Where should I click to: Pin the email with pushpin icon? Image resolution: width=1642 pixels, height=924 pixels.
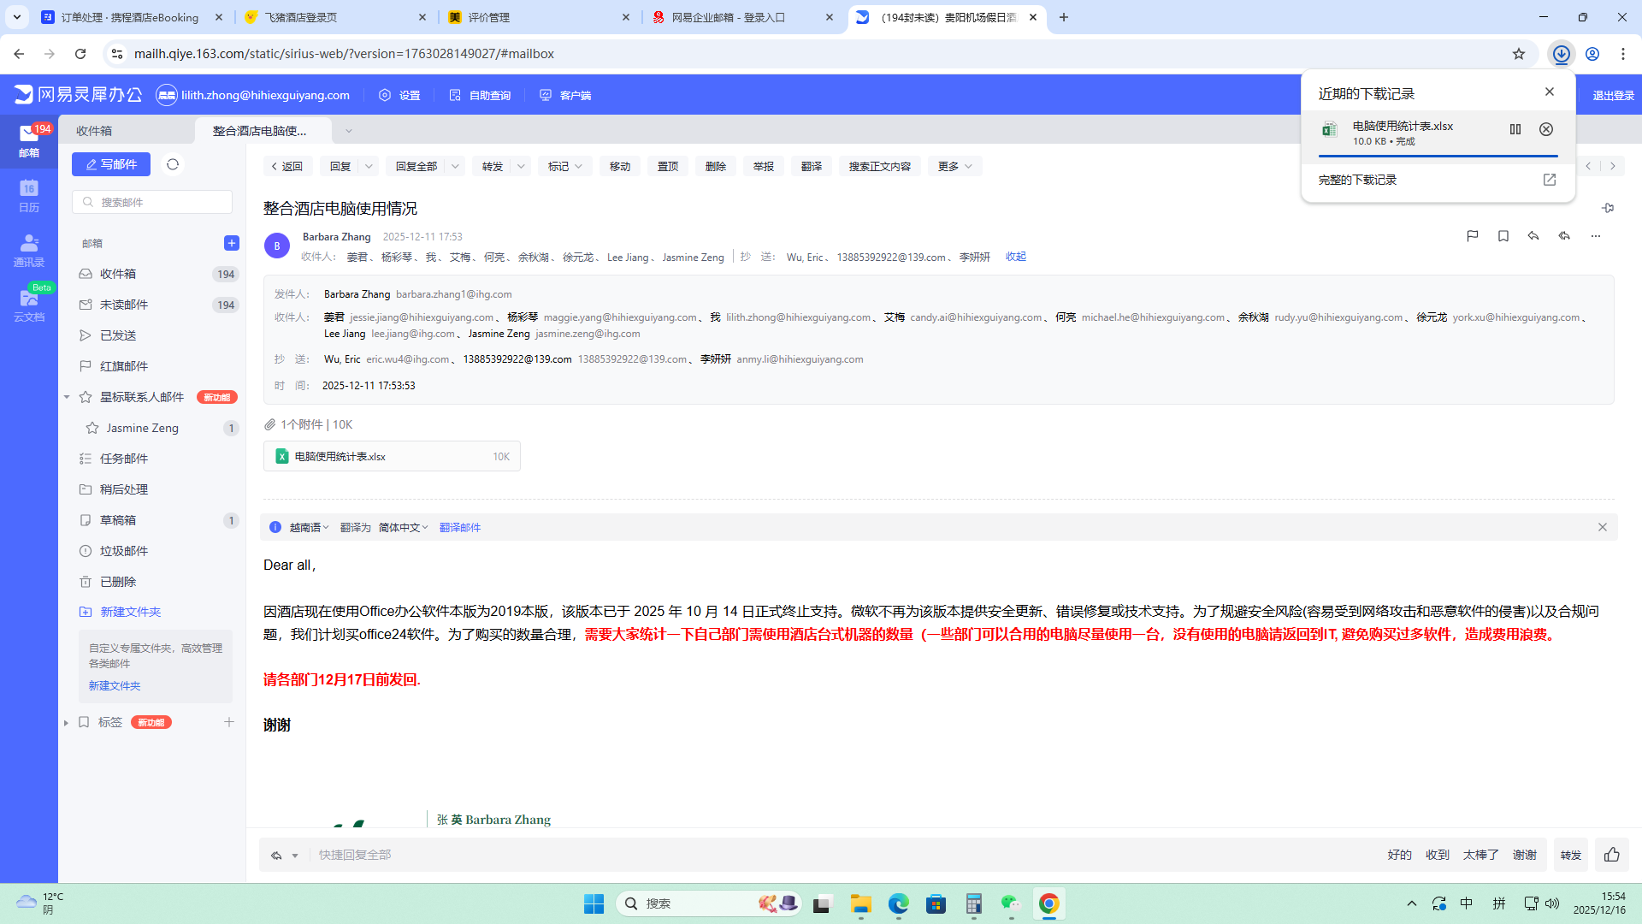click(1608, 208)
